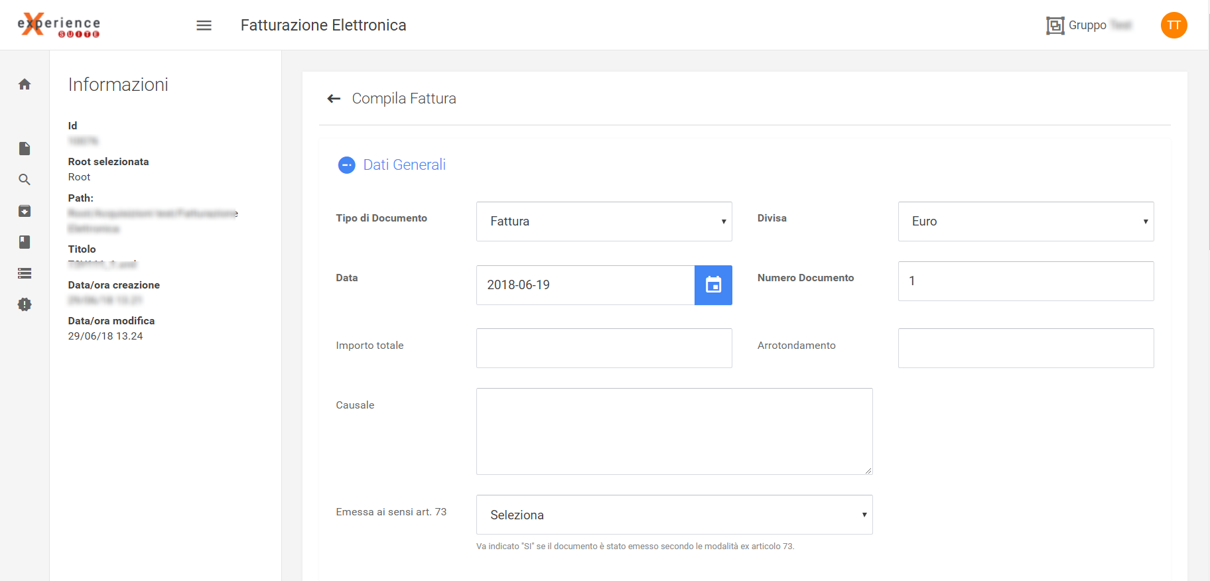Go back with the arrow beside Compila Fattura
The height and width of the screenshot is (581, 1210).
pos(334,99)
